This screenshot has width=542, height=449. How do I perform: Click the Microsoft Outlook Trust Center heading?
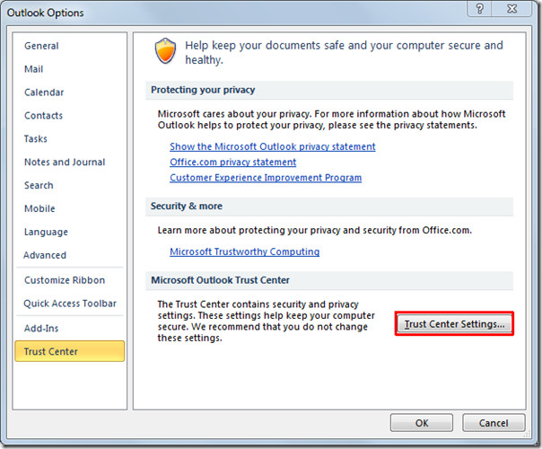(x=220, y=280)
